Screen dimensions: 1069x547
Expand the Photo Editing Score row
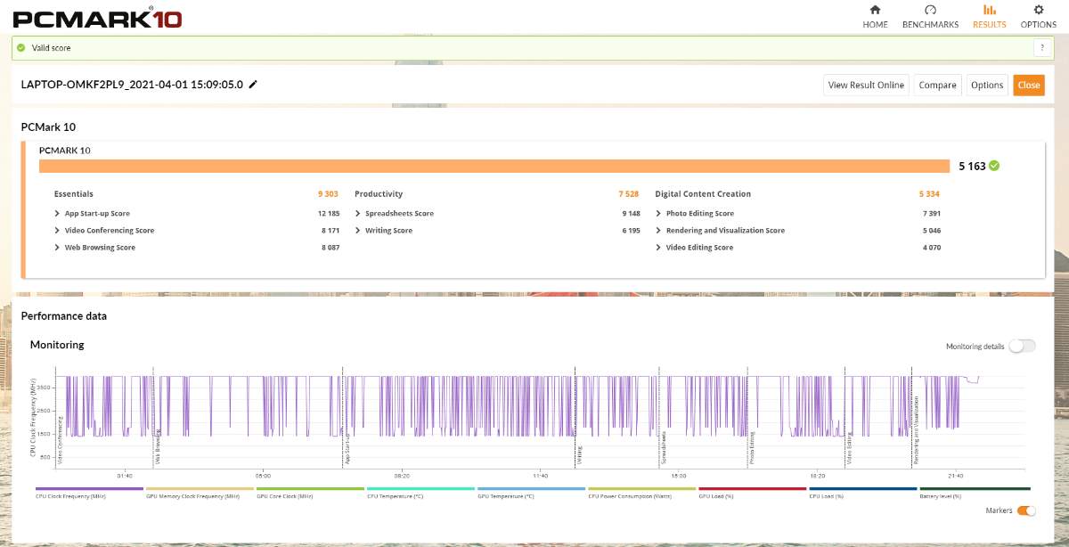pyautogui.click(x=658, y=214)
